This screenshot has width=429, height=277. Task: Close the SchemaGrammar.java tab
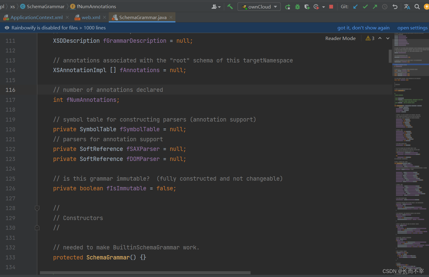[171, 18]
